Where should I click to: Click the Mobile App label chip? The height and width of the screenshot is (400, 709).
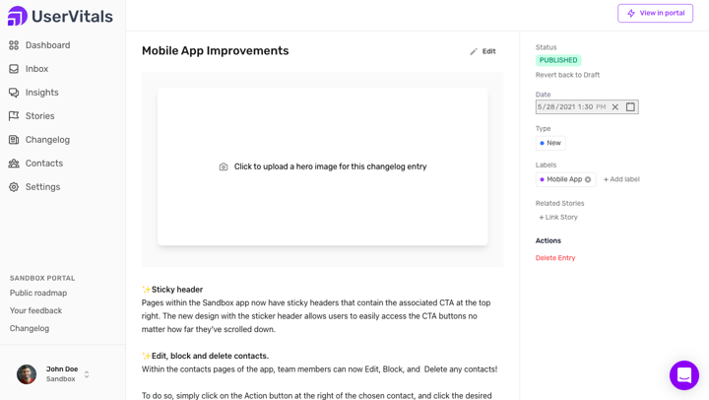(565, 179)
